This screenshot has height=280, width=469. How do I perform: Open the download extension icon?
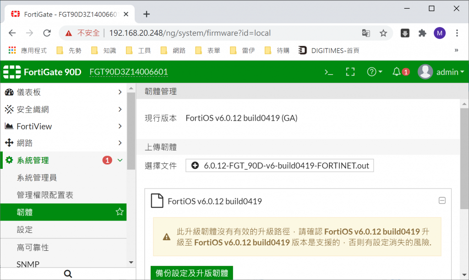[405, 33]
